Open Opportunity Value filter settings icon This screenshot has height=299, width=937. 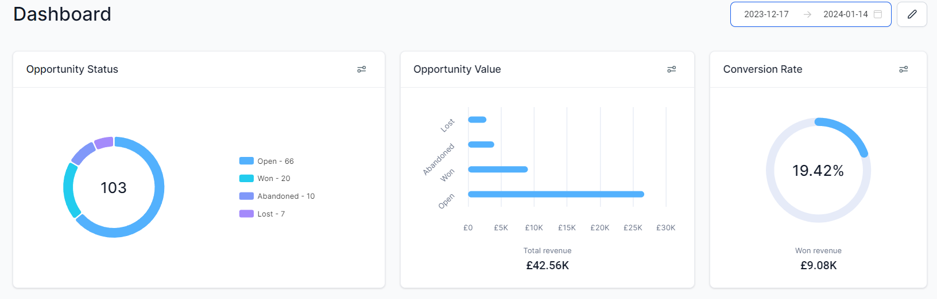point(672,69)
